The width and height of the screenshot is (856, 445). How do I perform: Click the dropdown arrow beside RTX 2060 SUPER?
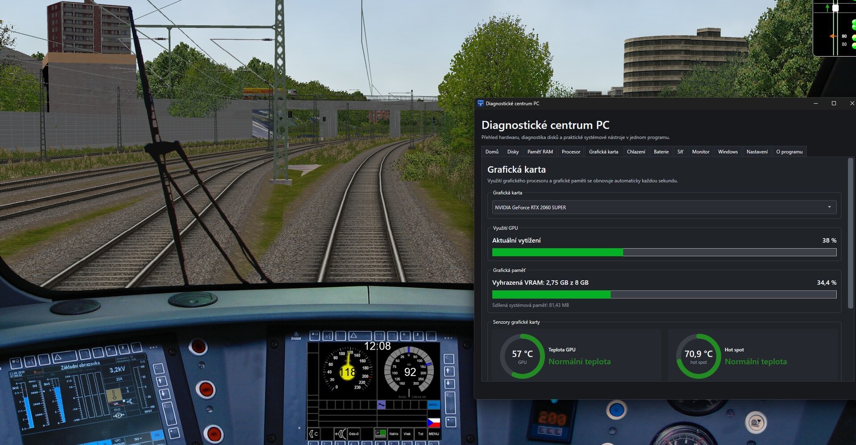click(829, 207)
